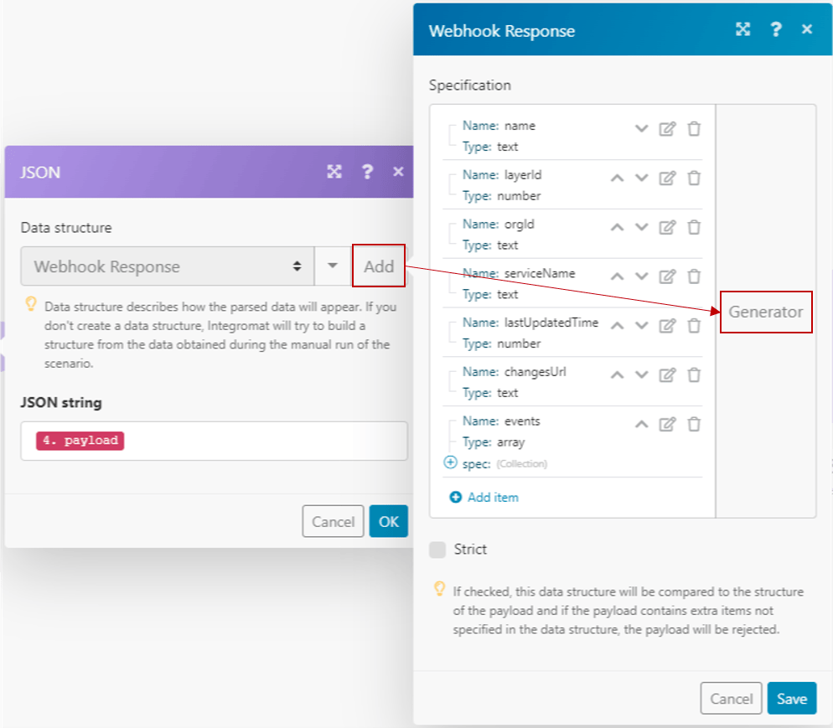Expand Webhook Response panel to fullscreen
The image size is (833, 728).
(x=742, y=29)
